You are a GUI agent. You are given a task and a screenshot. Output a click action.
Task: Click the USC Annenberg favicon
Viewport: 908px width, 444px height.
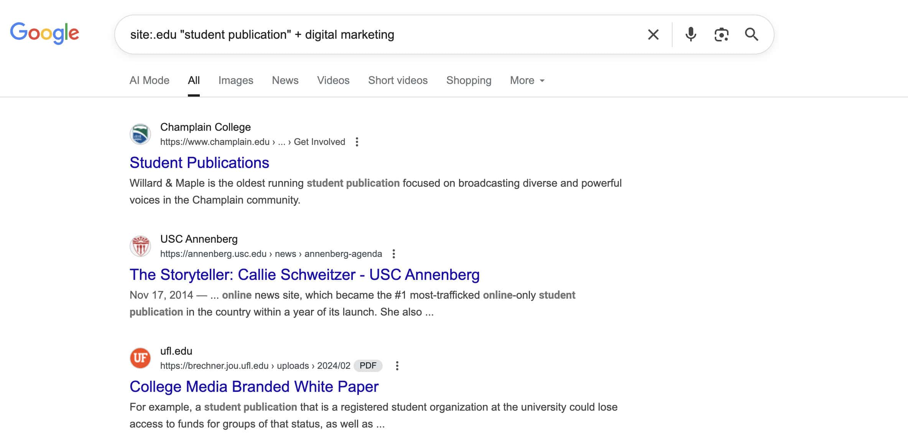click(140, 246)
